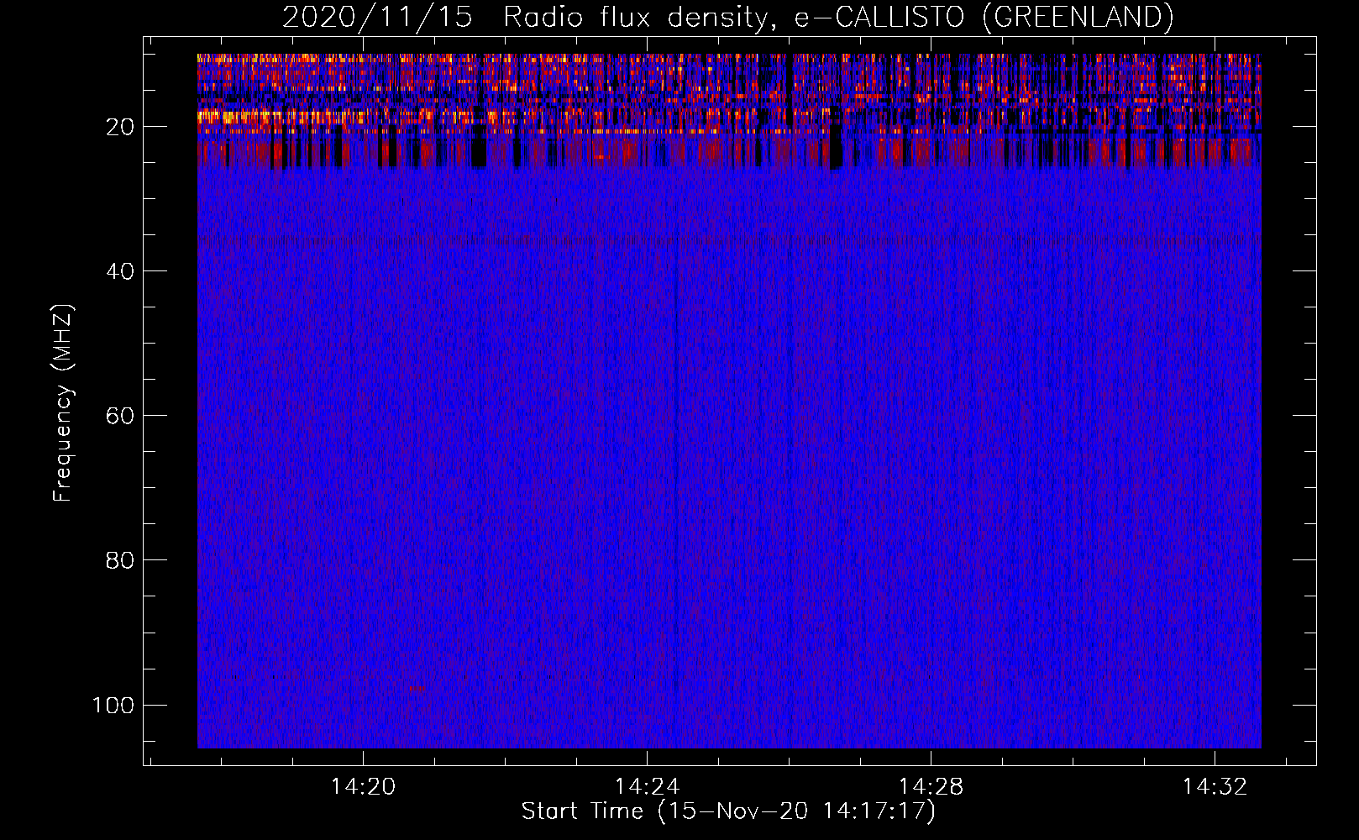Click the 14:32 time tick label
1359x840 pixels.
point(1215,787)
